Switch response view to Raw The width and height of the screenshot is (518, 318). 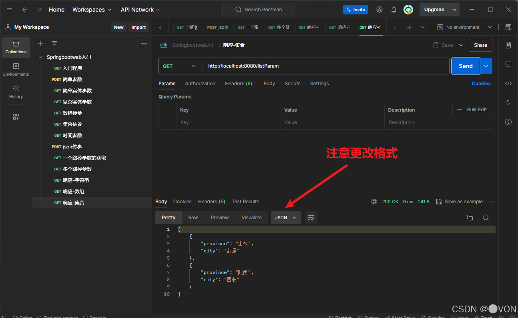pos(193,218)
